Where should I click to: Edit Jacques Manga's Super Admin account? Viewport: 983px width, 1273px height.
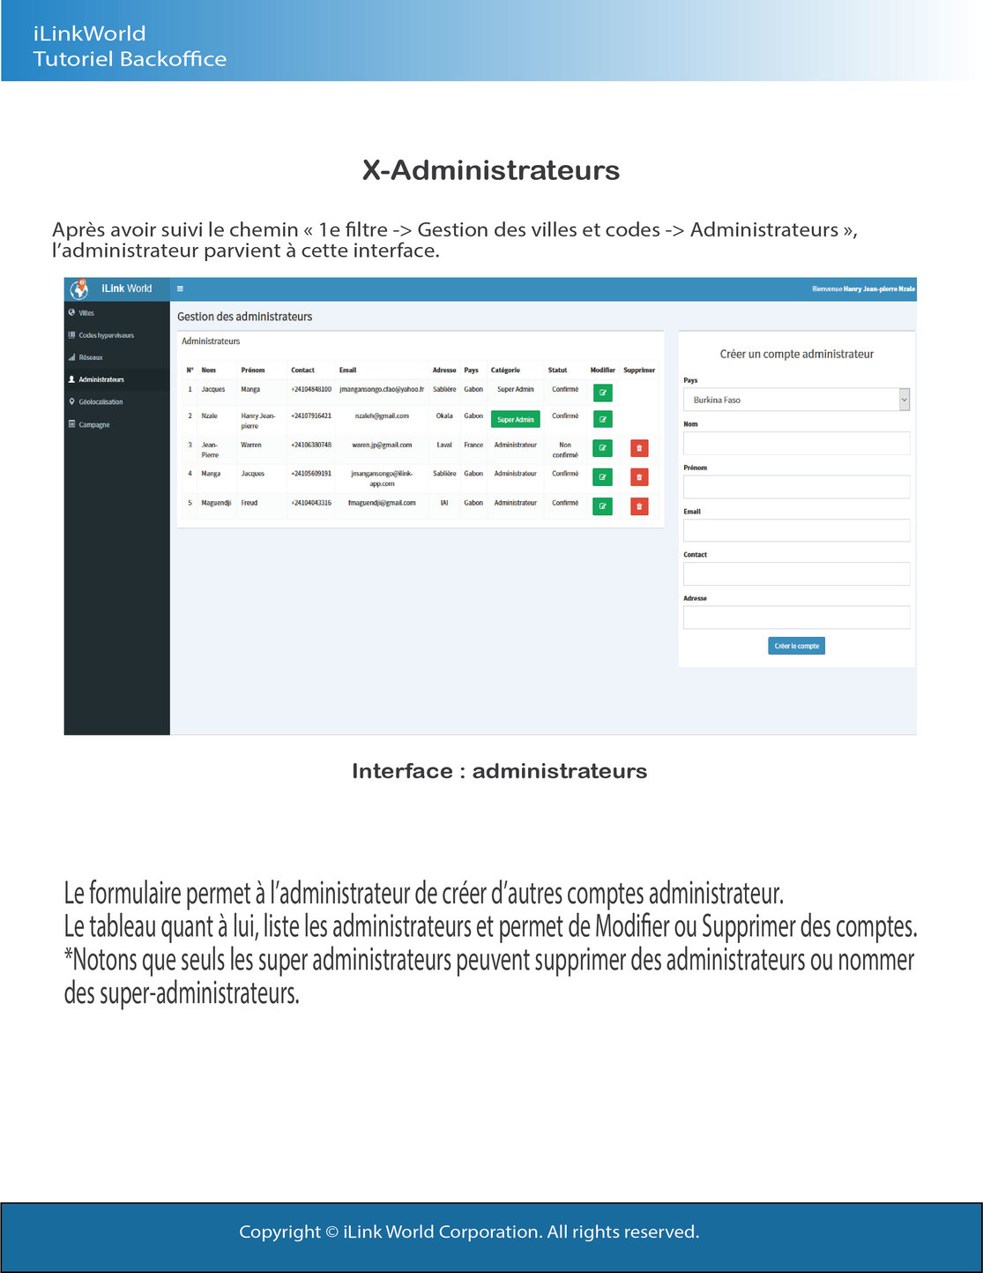[602, 393]
